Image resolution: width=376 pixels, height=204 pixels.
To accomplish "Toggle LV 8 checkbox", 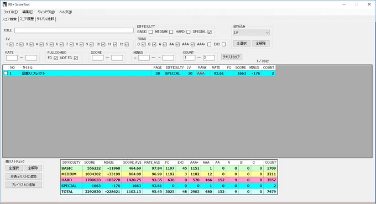I will (x=81, y=44).
